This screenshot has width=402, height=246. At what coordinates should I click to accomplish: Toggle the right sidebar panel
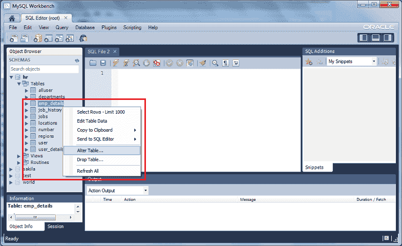(388, 38)
